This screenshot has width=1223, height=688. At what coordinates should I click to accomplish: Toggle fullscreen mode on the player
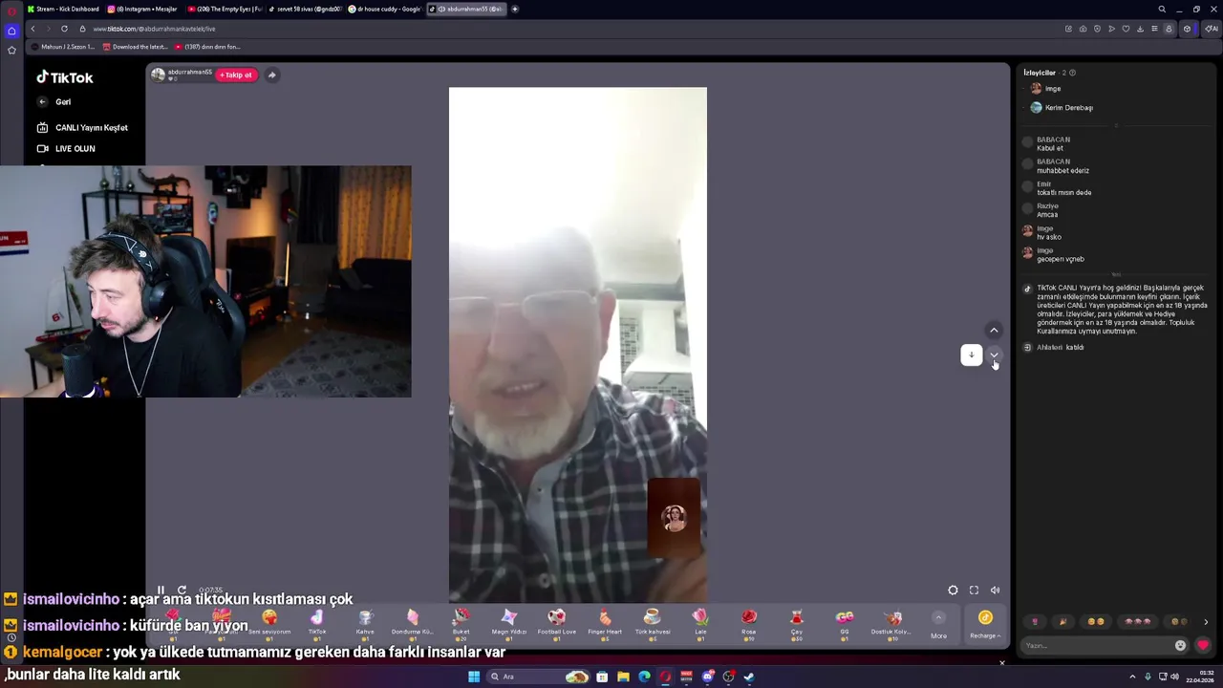tap(974, 590)
